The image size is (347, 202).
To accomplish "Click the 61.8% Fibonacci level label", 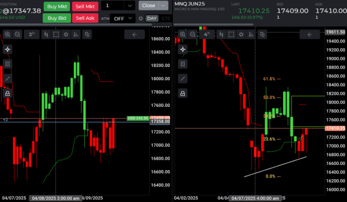I will pyautogui.click(x=269, y=79).
